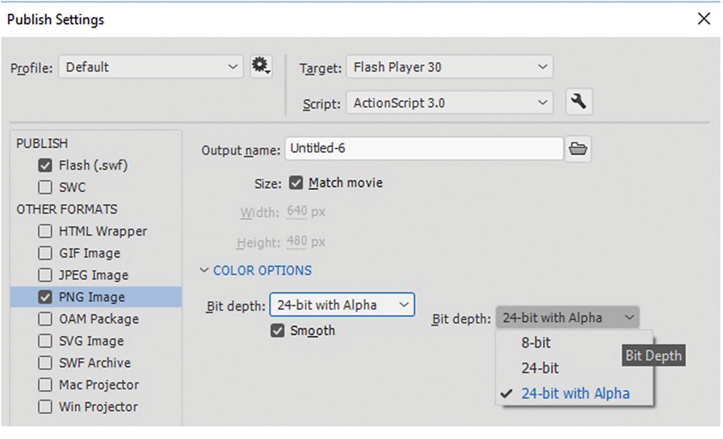723x439 pixels.
Task: Toggle the Smooth checkbox
Action: [x=277, y=331]
